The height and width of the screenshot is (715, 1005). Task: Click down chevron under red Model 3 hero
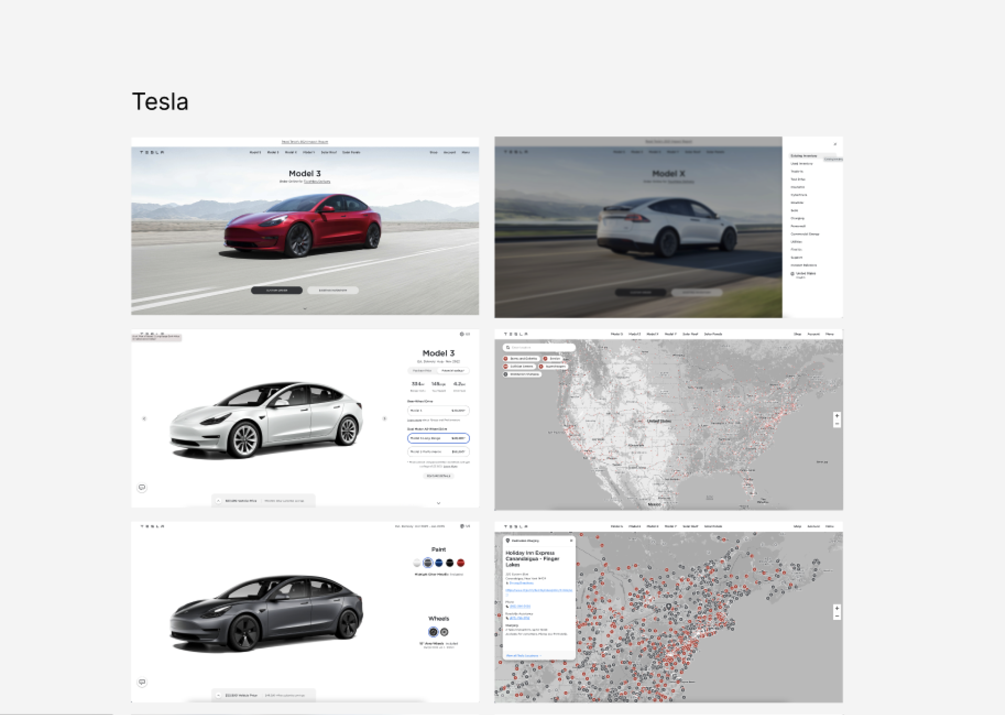[x=305, y=308]
